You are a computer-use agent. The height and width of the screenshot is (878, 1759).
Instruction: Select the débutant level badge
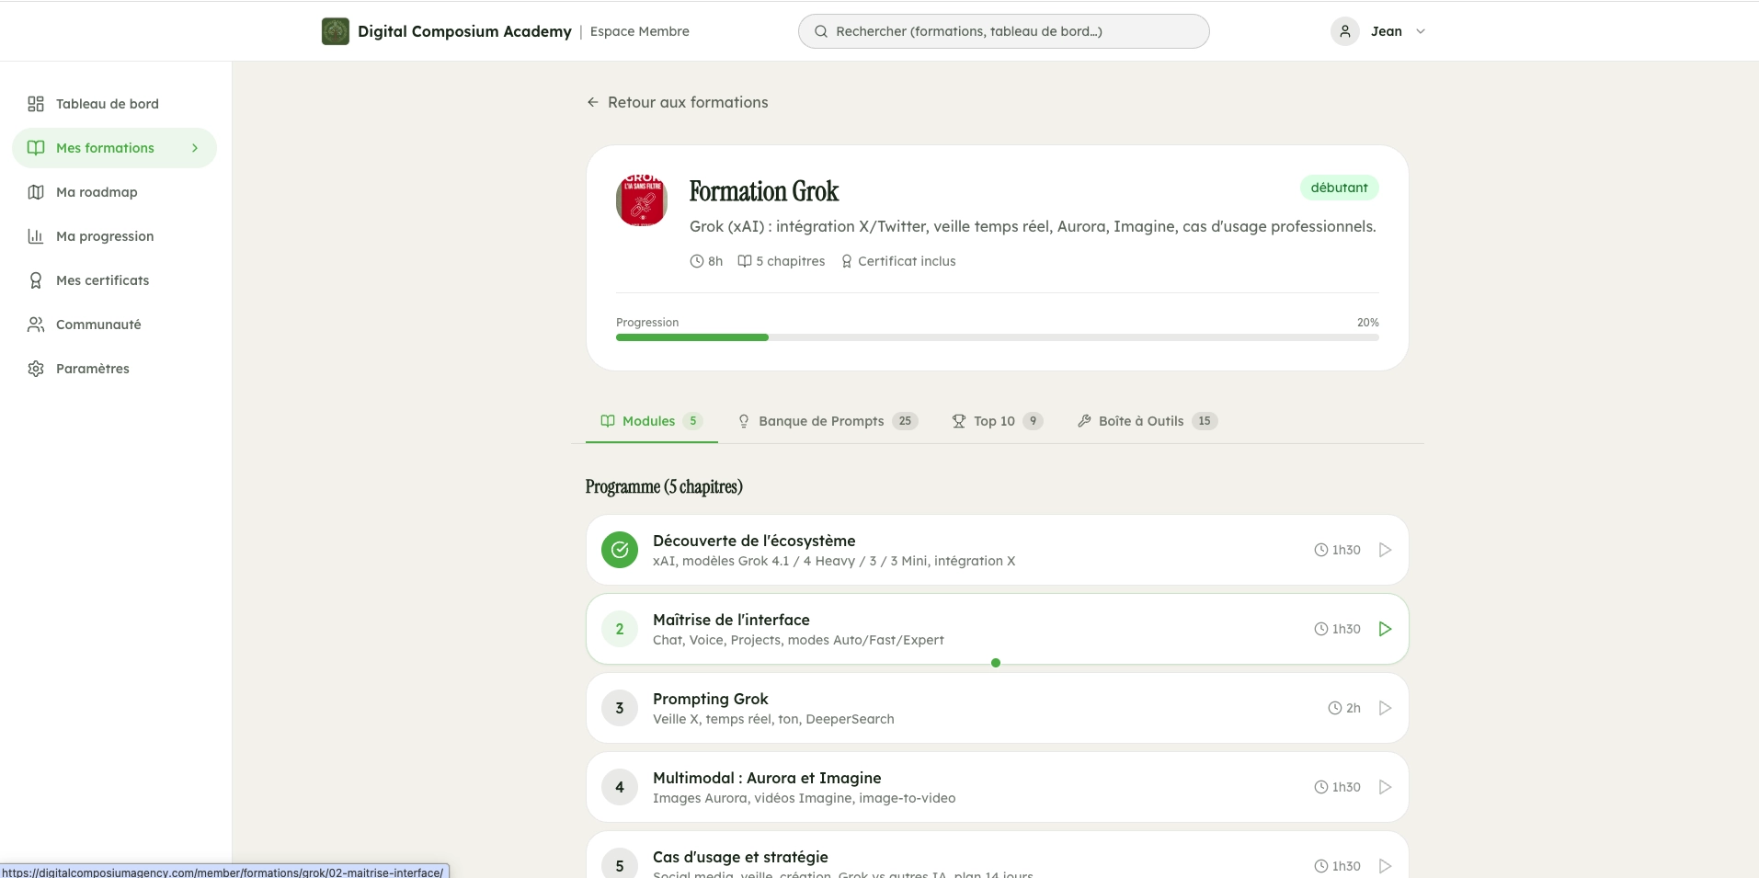pos(1339,187)
